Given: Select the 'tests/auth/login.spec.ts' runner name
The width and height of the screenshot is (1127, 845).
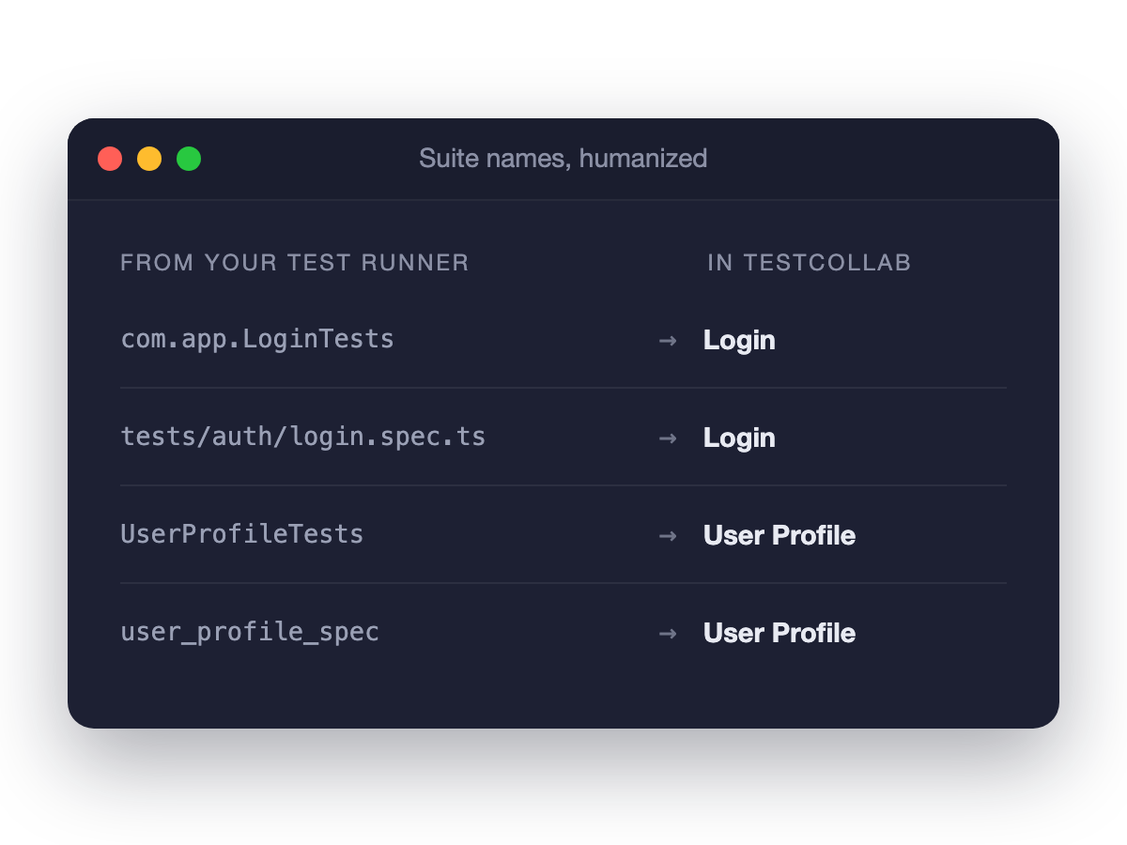Looking at the screenshot, I should [303, 437].
